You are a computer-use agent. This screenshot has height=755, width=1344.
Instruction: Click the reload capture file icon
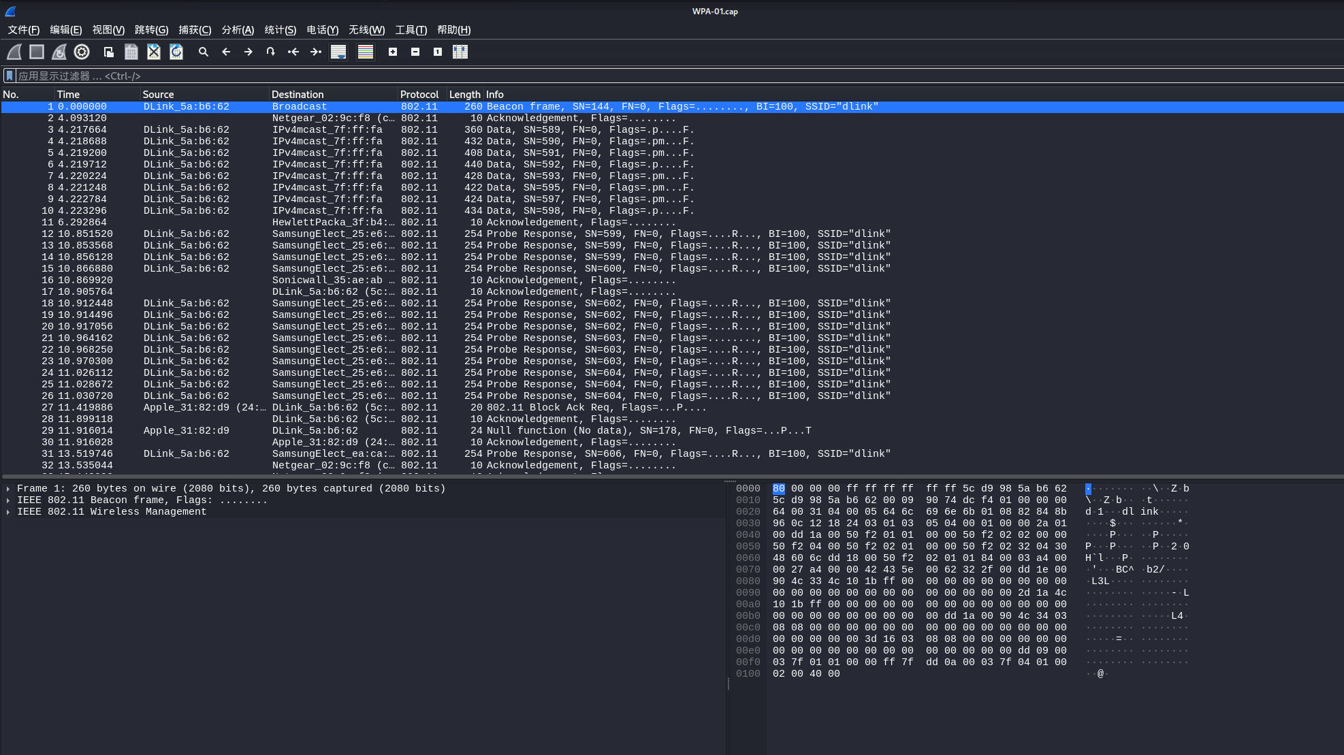(x=176, y=52)
